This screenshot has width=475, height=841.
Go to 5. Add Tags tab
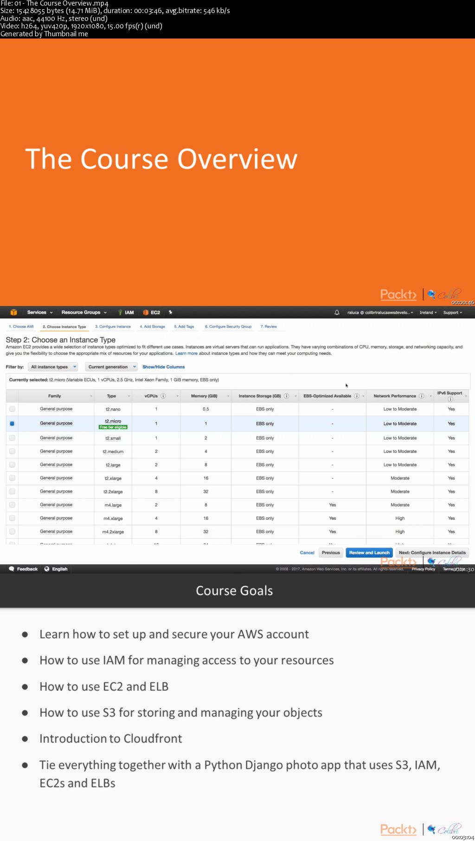coord(184,326)
